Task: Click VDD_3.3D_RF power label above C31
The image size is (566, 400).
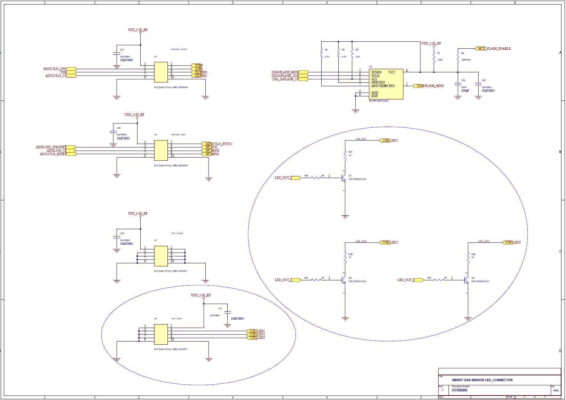Action: click(201, 295)
